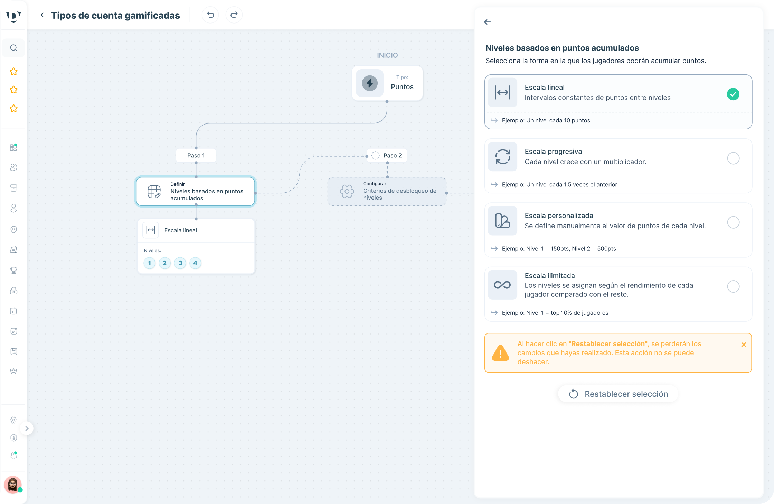The width and height of the screenshot is (774, 504).
Task: Click the undo arrow in header
Action: point(210,15)
